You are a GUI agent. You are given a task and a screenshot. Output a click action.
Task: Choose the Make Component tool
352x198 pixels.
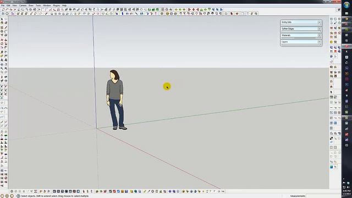tap(6, 19)
